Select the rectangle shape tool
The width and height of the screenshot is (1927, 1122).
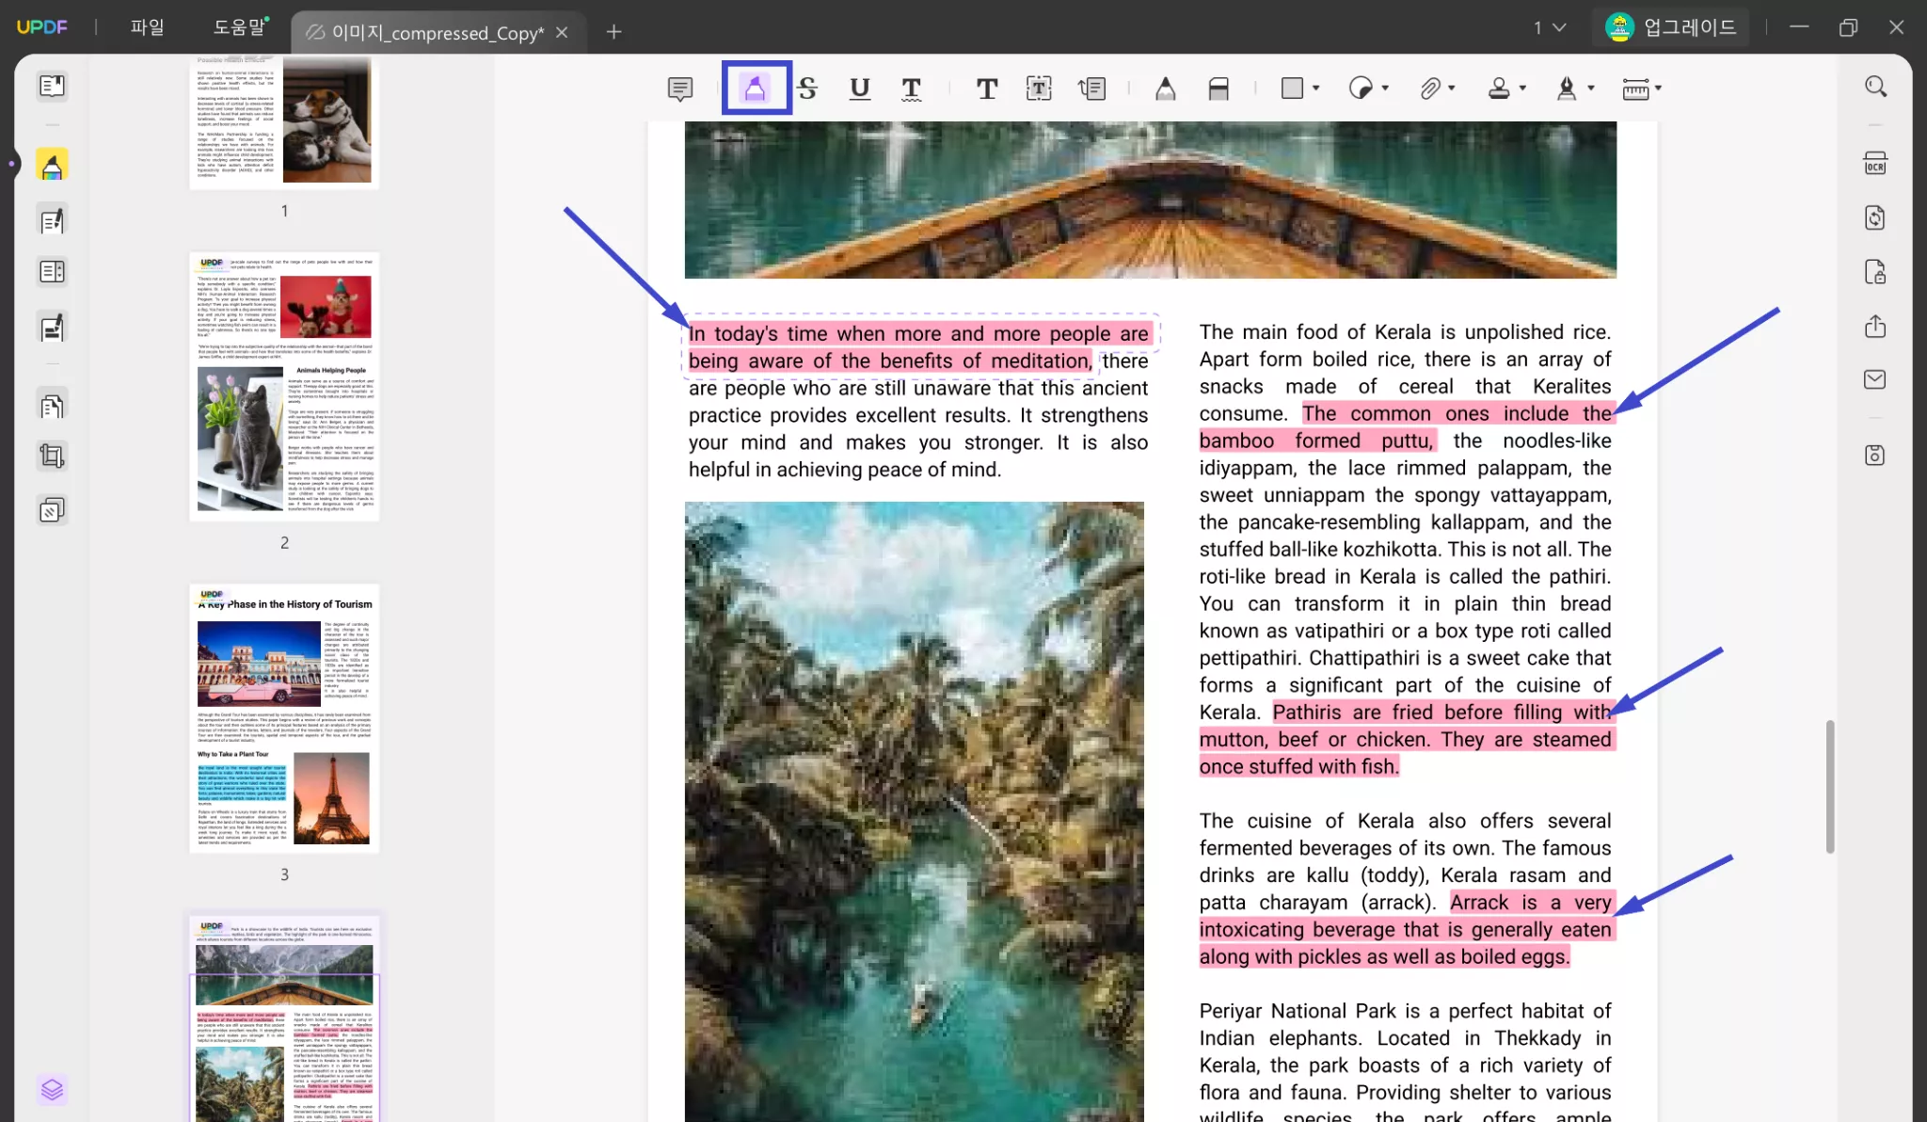click(1292, 88)
